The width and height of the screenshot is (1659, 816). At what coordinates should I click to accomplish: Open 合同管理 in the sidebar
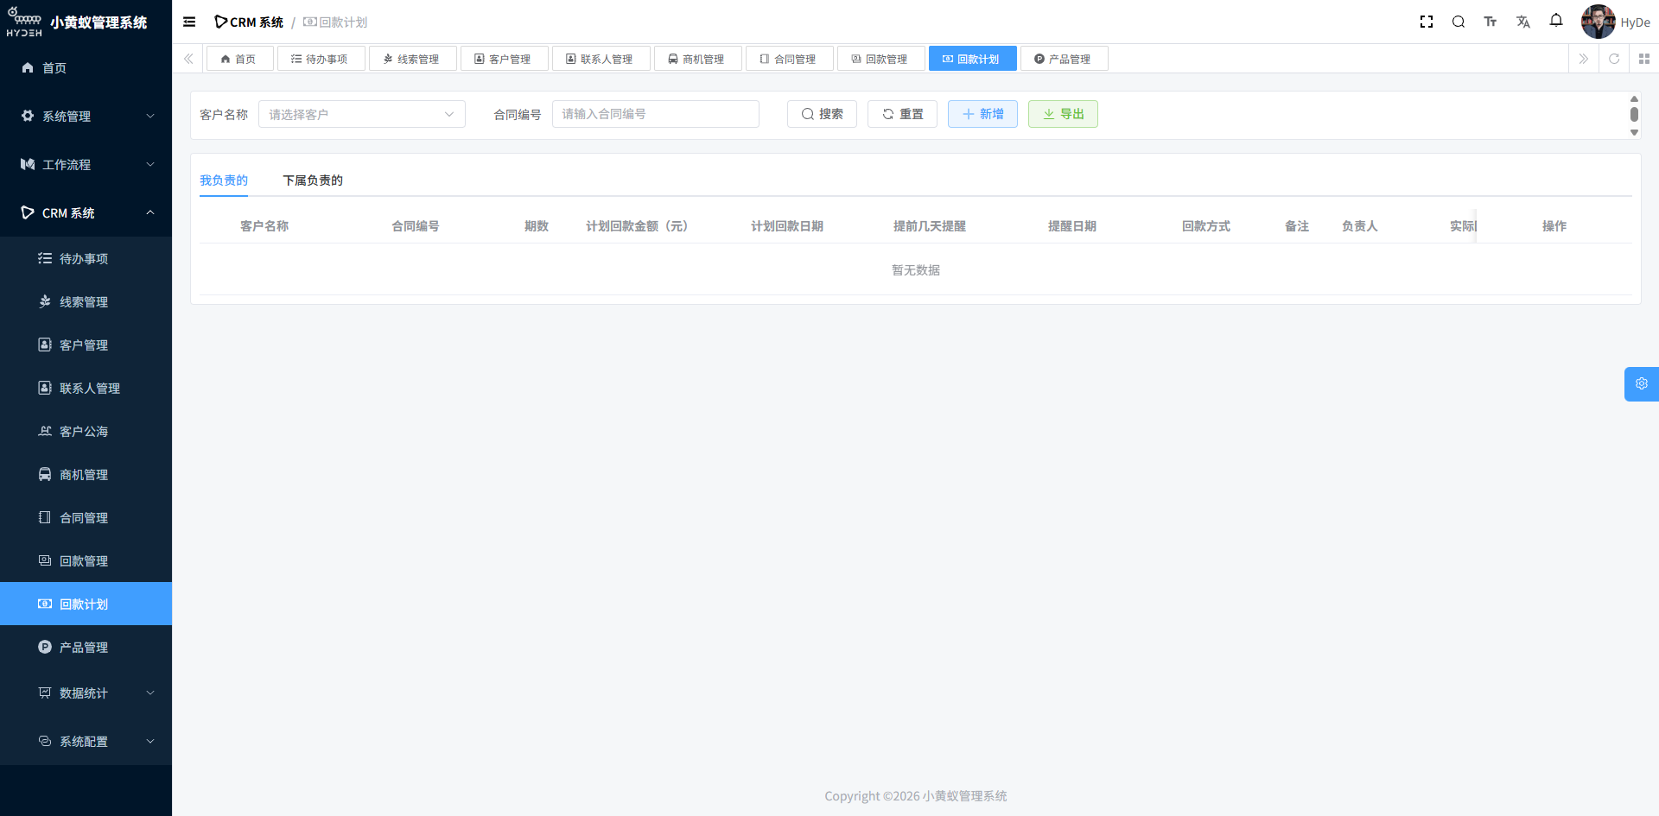pos(86,517)
